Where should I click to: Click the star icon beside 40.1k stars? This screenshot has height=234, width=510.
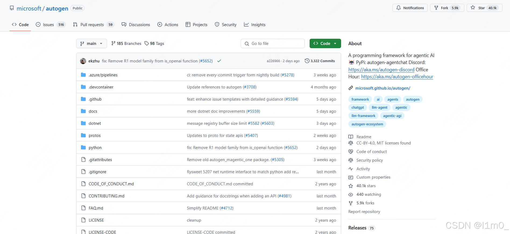coord(351,186)
